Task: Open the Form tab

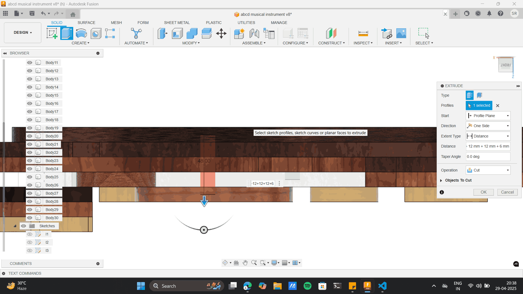Action: (143, 23)
